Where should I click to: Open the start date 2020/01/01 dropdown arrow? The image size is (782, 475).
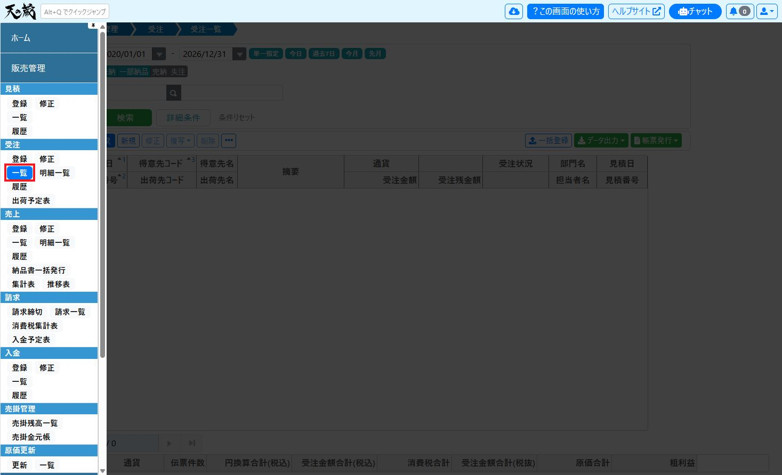(x=159, y=54)
